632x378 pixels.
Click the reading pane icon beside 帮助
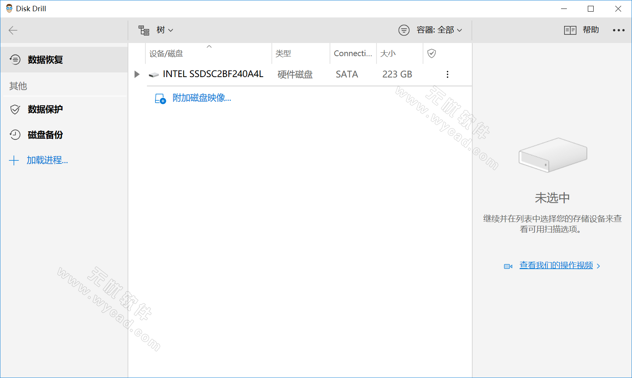point(570,30)
